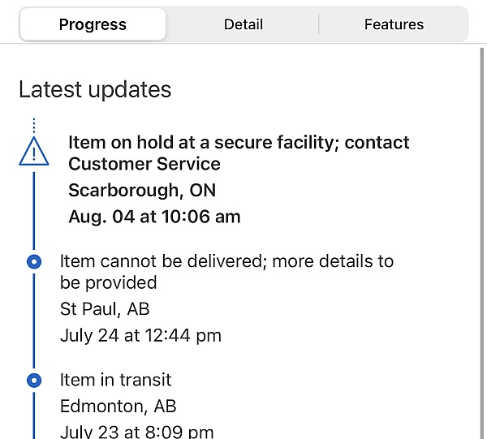Viewport: 487px width, 439px height.
Task: Click the circle marker for St Paul update
Action: click(x=34, y=262)
